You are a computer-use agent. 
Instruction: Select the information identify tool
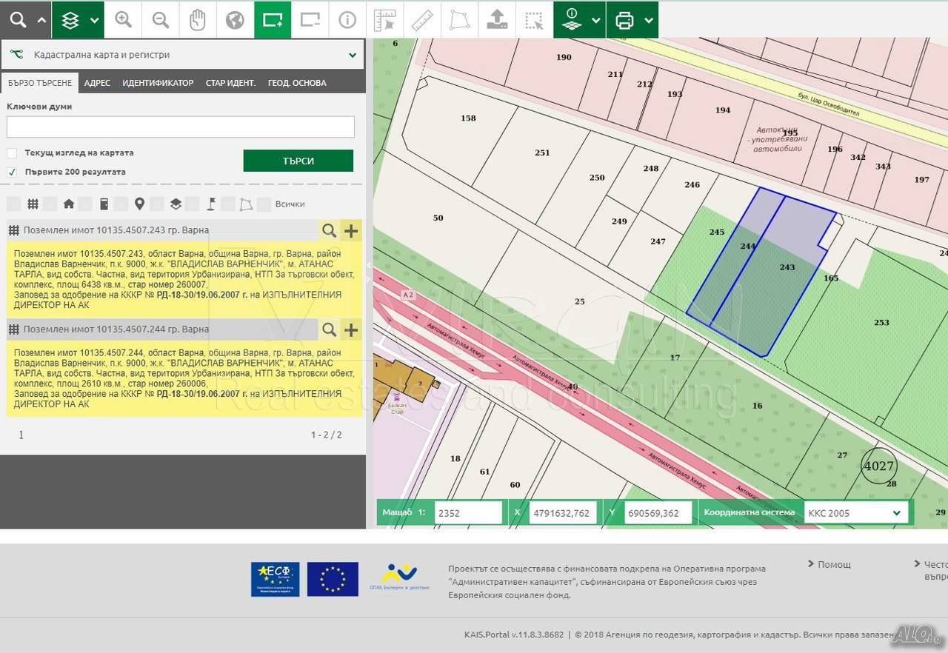pos(347,20)
